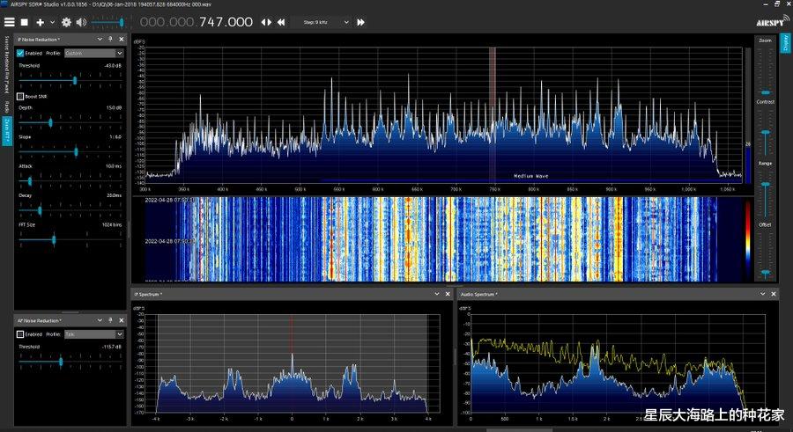Click the Audio Spectrum panel title
Screen dimensions: 793x432
click(x=479, y=294)
